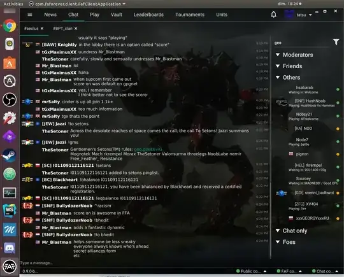
Task: Click svenni_badbwoi's avatar in user list
Action: click(x=282, y=193)
